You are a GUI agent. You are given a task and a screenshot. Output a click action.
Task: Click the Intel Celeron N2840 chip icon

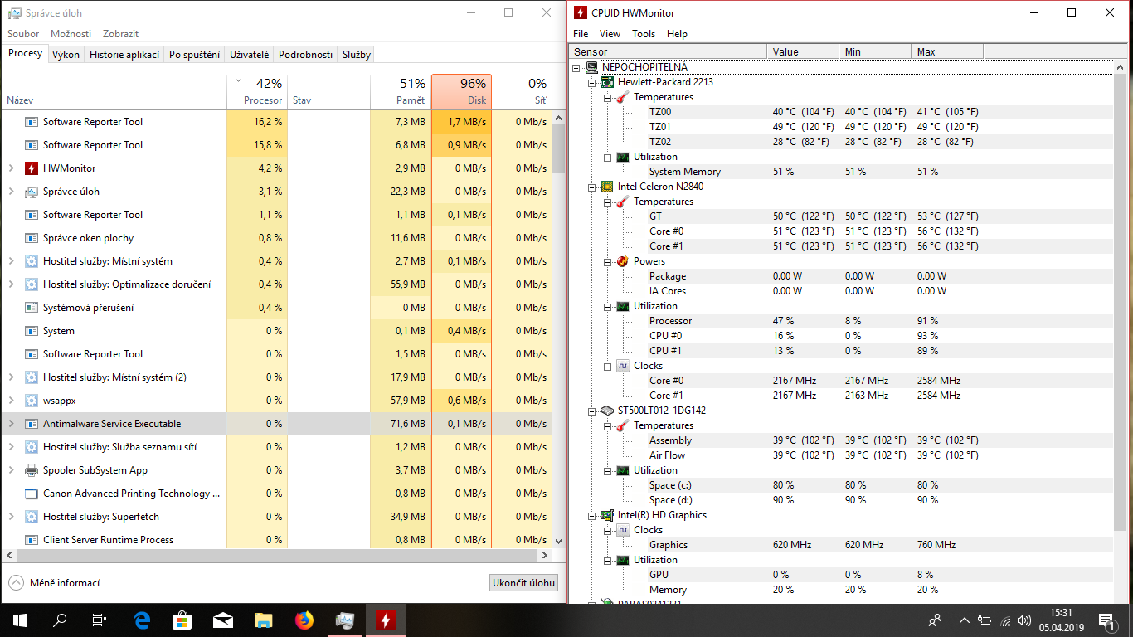(x=607, y=187)
